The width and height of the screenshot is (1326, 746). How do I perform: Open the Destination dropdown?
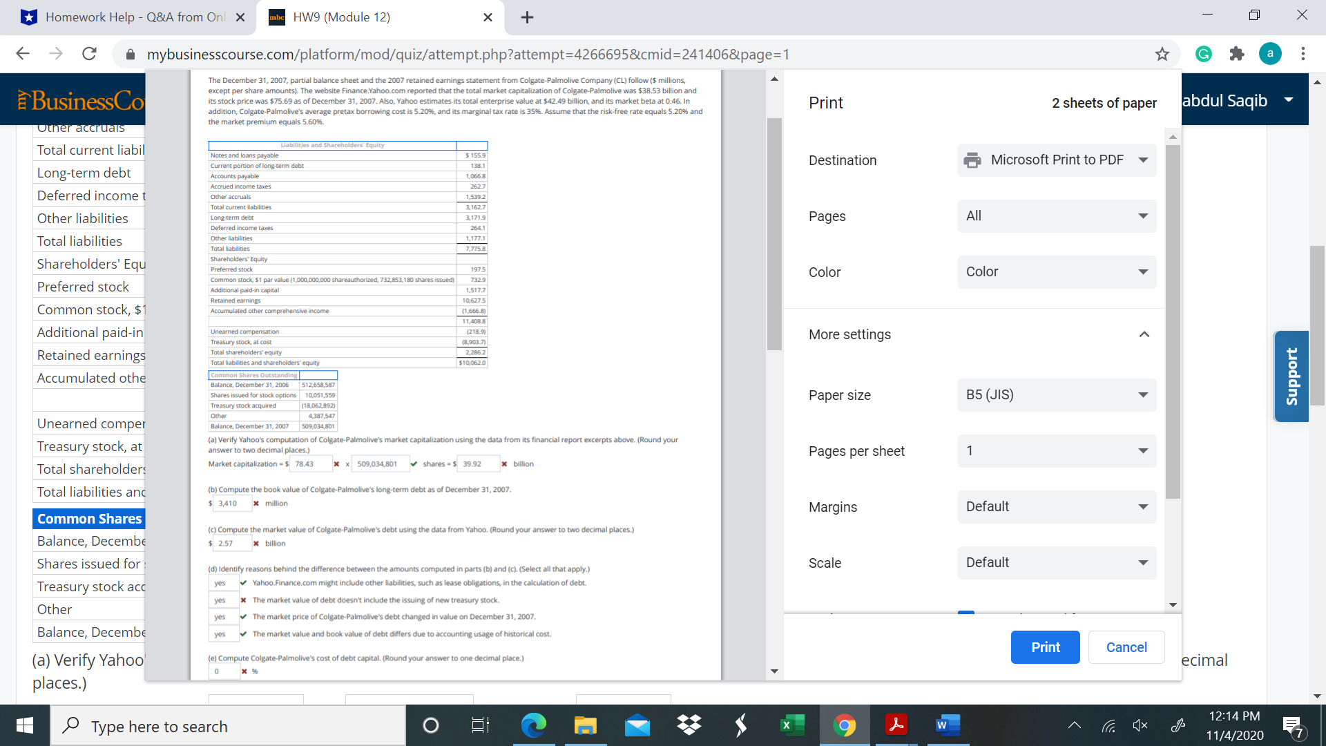[1057, 160]
